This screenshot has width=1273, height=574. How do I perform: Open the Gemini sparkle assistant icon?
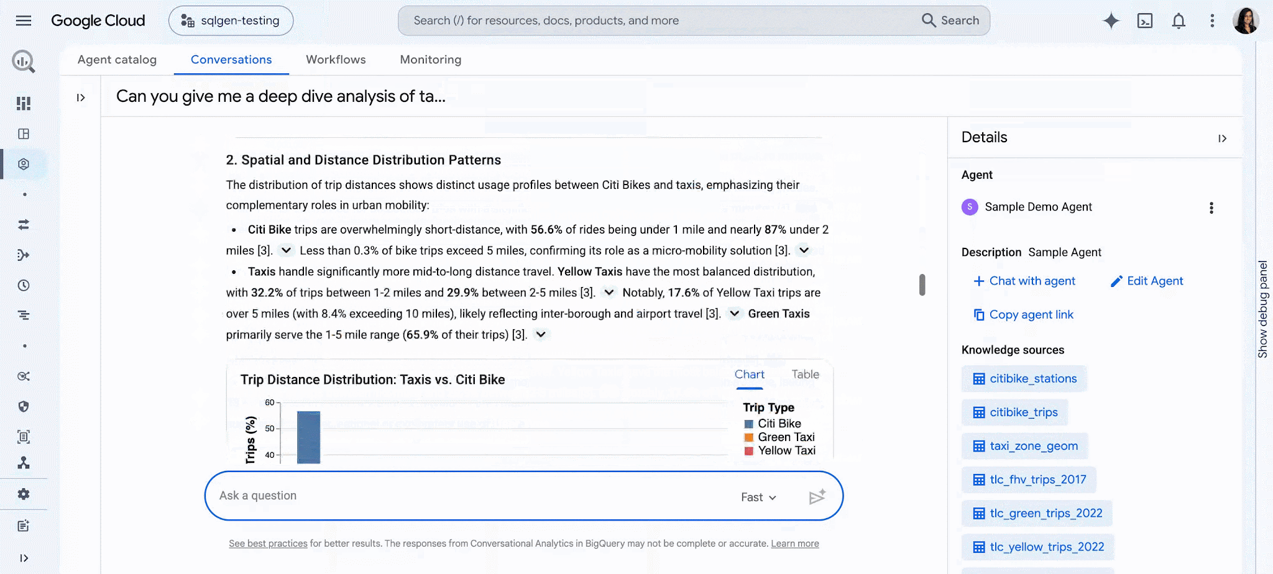point(1111,20)
